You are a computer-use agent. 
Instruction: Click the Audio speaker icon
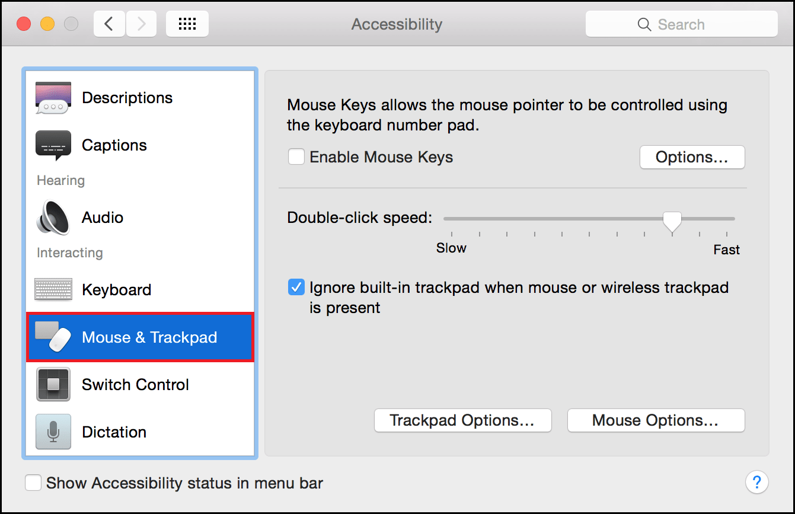53,217
